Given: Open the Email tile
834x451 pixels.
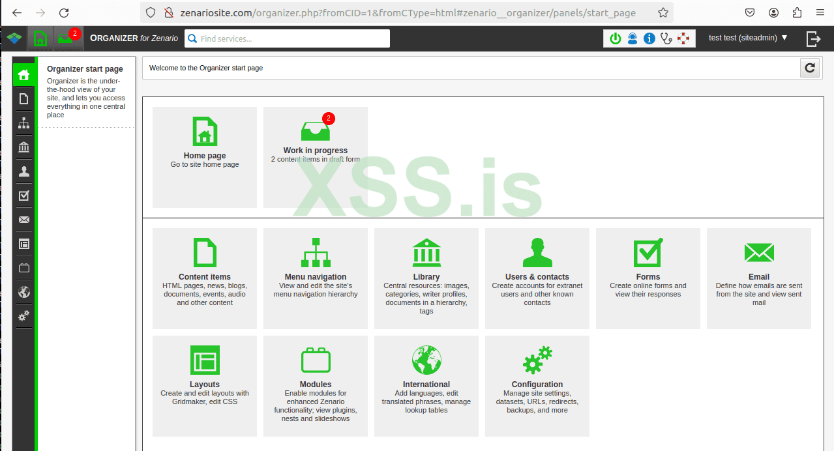Looking at the screenshot, I should (759, 278).
